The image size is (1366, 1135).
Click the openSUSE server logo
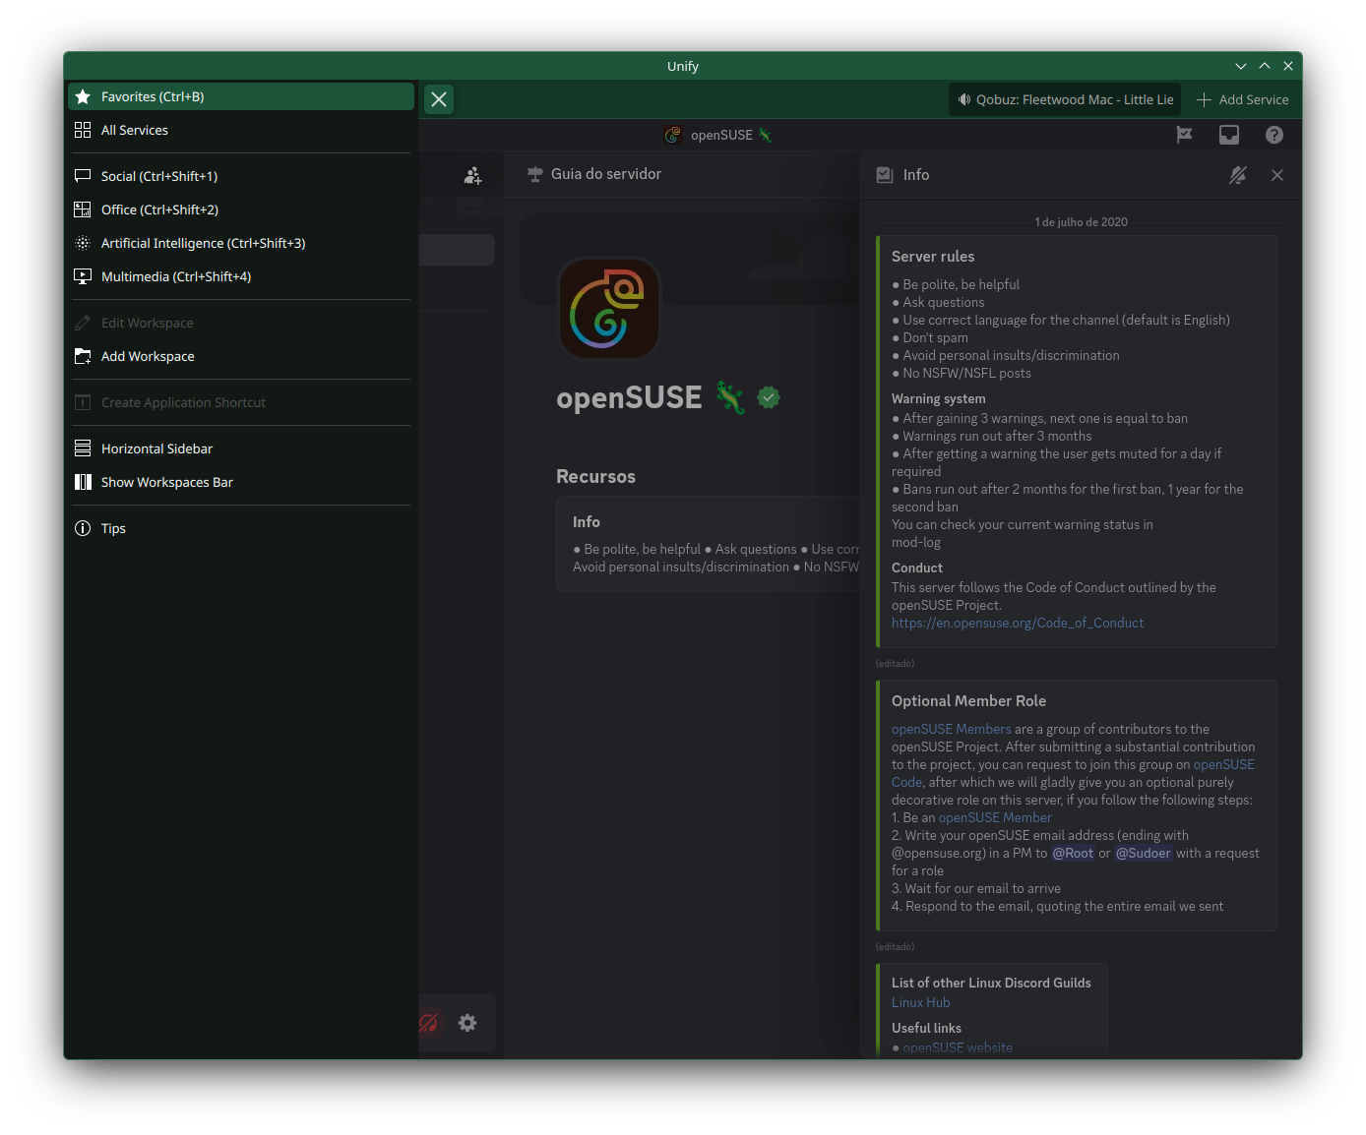[609, 309]
